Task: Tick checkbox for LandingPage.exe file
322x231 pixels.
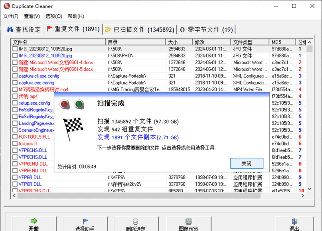Action: 15,123
